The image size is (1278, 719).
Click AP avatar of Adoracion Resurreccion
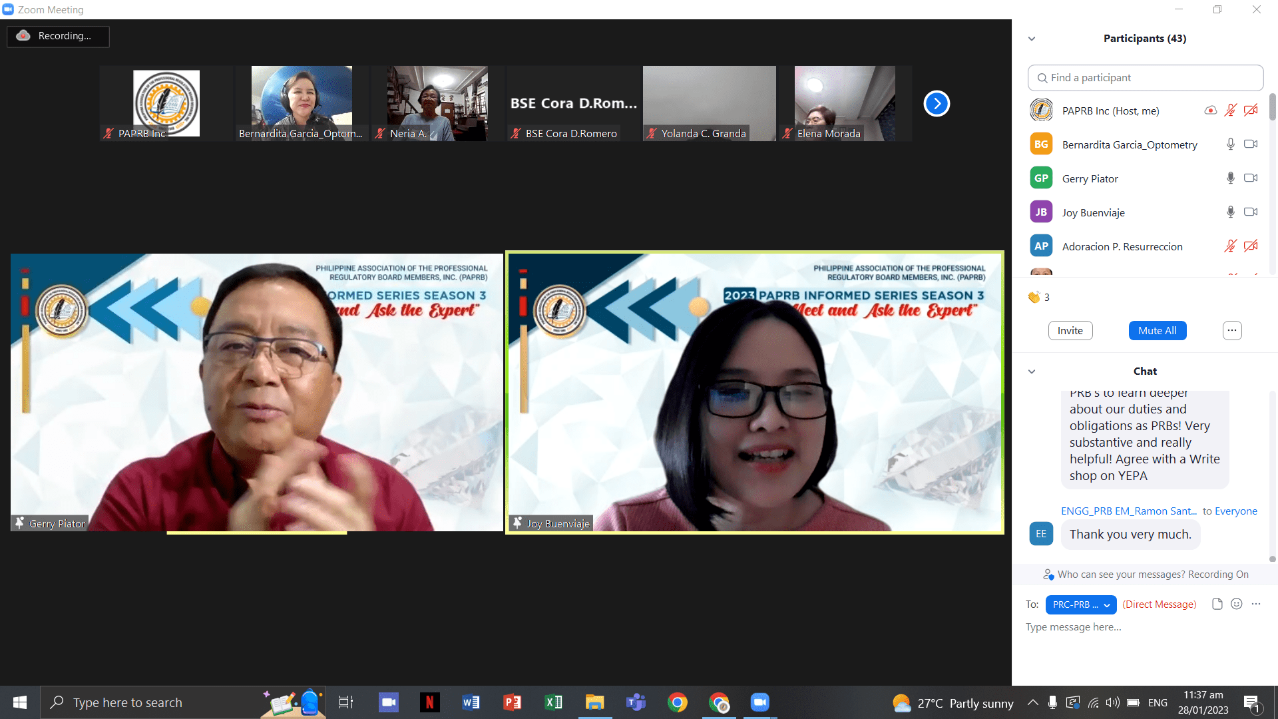coord(1041,246)
